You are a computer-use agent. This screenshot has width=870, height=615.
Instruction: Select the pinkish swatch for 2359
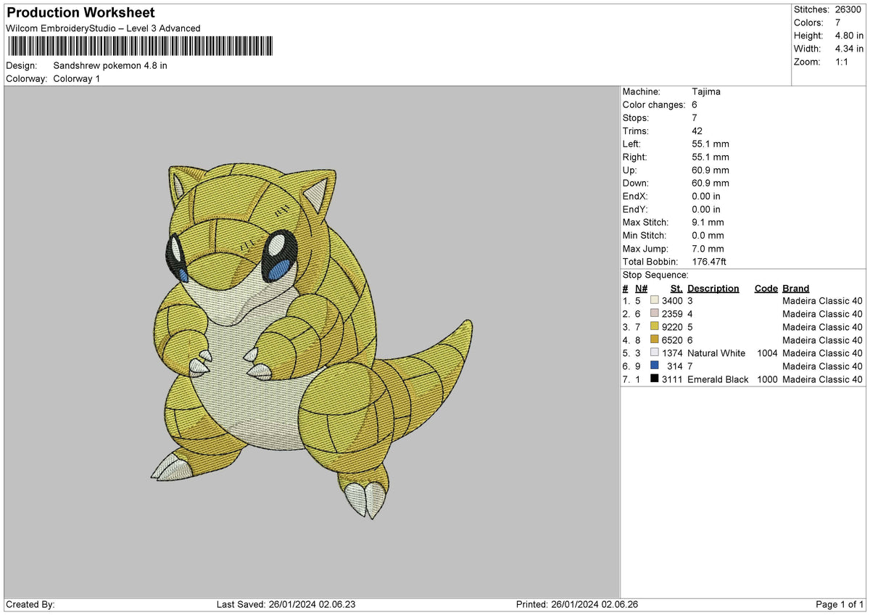click(x=655, y=313)
